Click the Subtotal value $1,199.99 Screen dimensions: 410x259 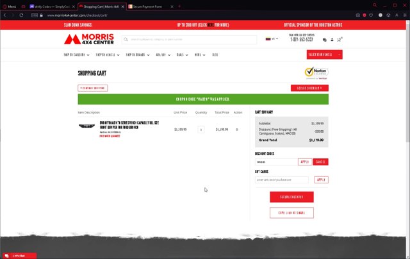(x=318, y=123)
